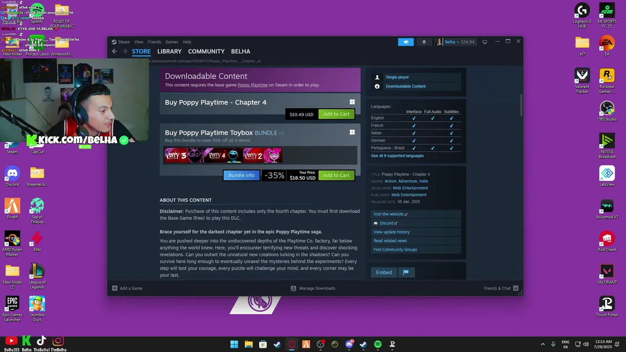The height and width of the screenshot is (352, 626).
Task: Open Steam notifications bell
Action: [x=424, y=42]
